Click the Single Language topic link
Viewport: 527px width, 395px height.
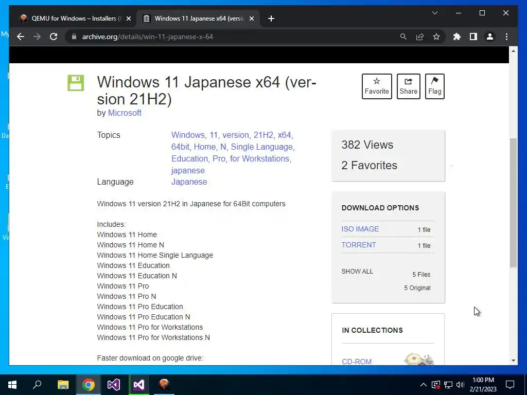click(261, 147)
